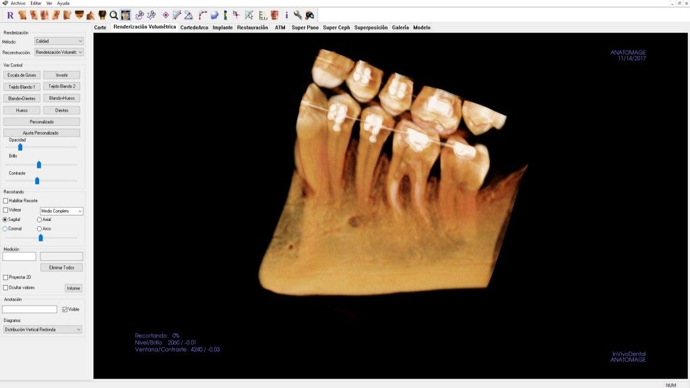Select the Axial radio button
The image size is (690, 388).
tap(39, 220)
